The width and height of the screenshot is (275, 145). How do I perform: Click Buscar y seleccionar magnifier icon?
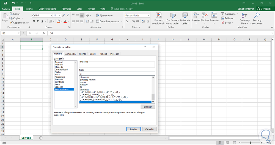257,15
